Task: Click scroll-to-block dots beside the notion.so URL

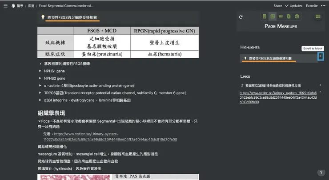Action: pos(321,92)
